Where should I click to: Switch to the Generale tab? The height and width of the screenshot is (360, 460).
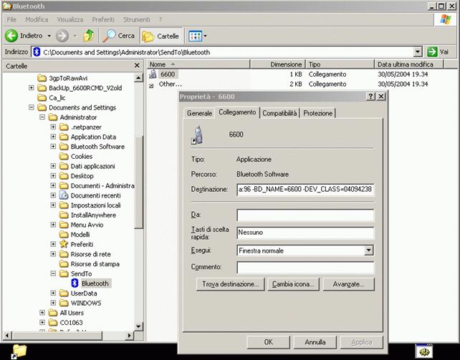[x=199, y=113]
